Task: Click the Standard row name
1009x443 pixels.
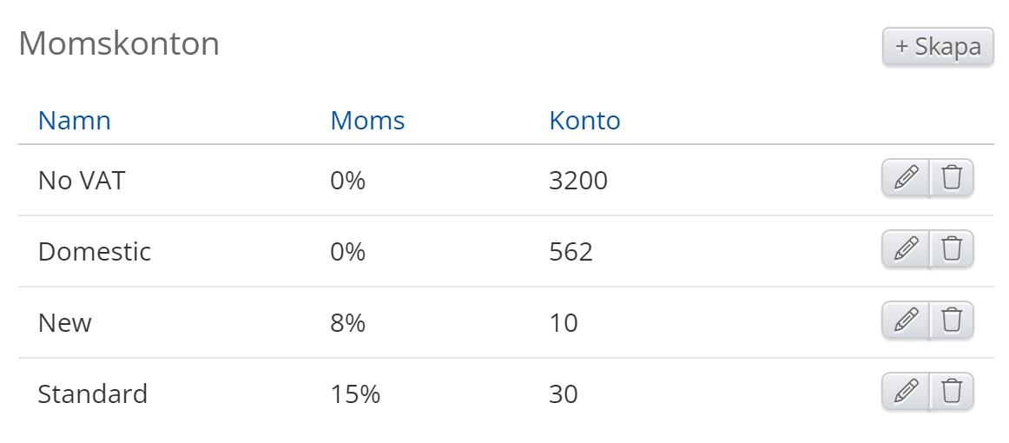Action: (x=93, y=394)
